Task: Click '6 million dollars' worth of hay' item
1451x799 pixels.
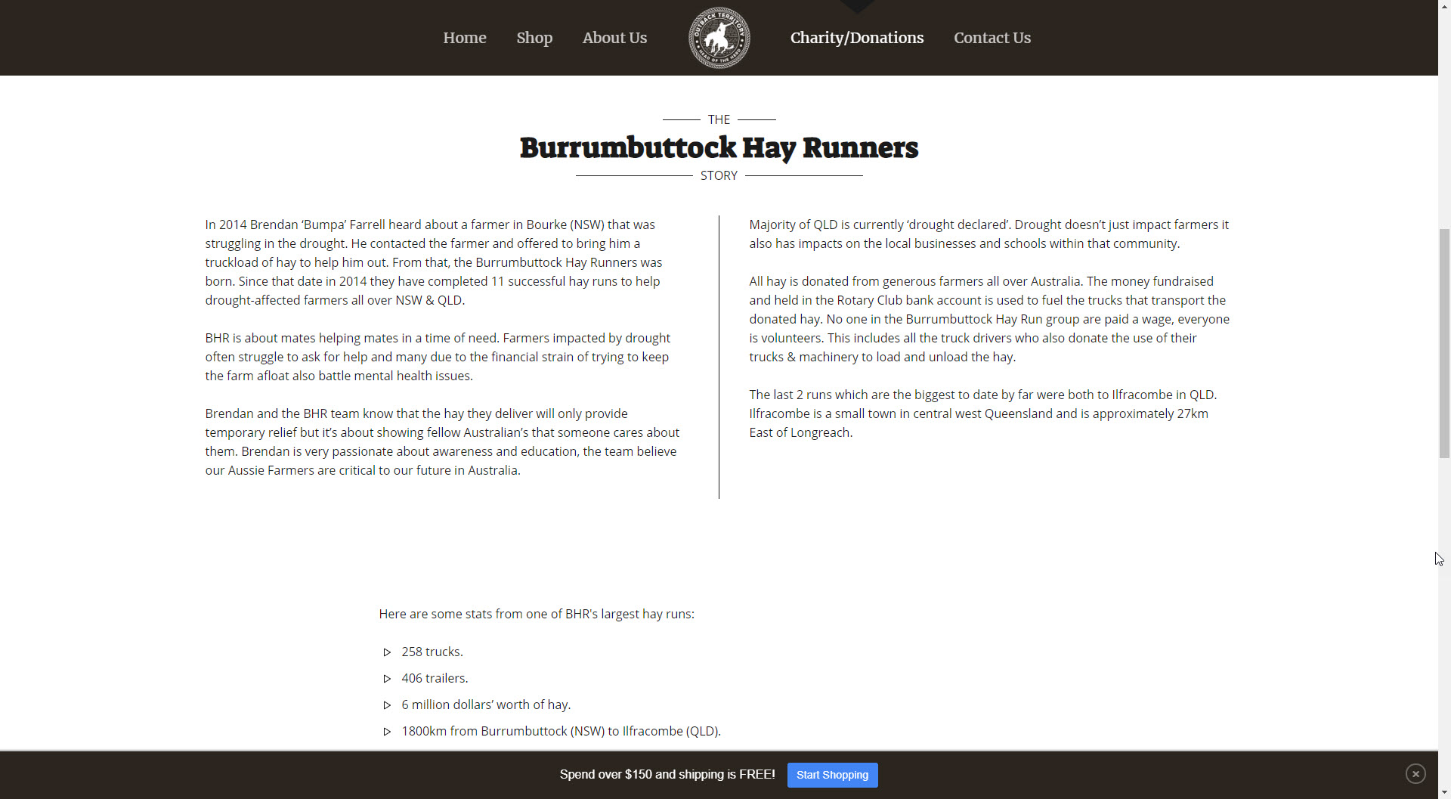Action: click(486, 705)
